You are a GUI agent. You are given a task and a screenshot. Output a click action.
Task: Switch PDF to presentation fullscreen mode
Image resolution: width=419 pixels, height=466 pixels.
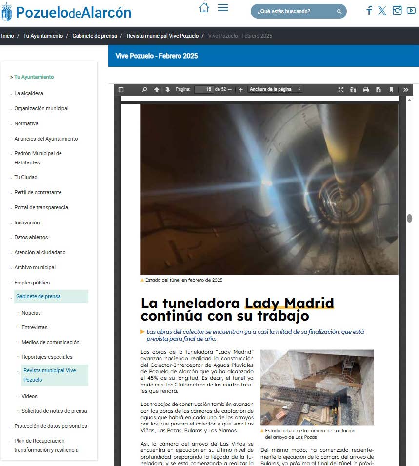[x=341, y=90]
